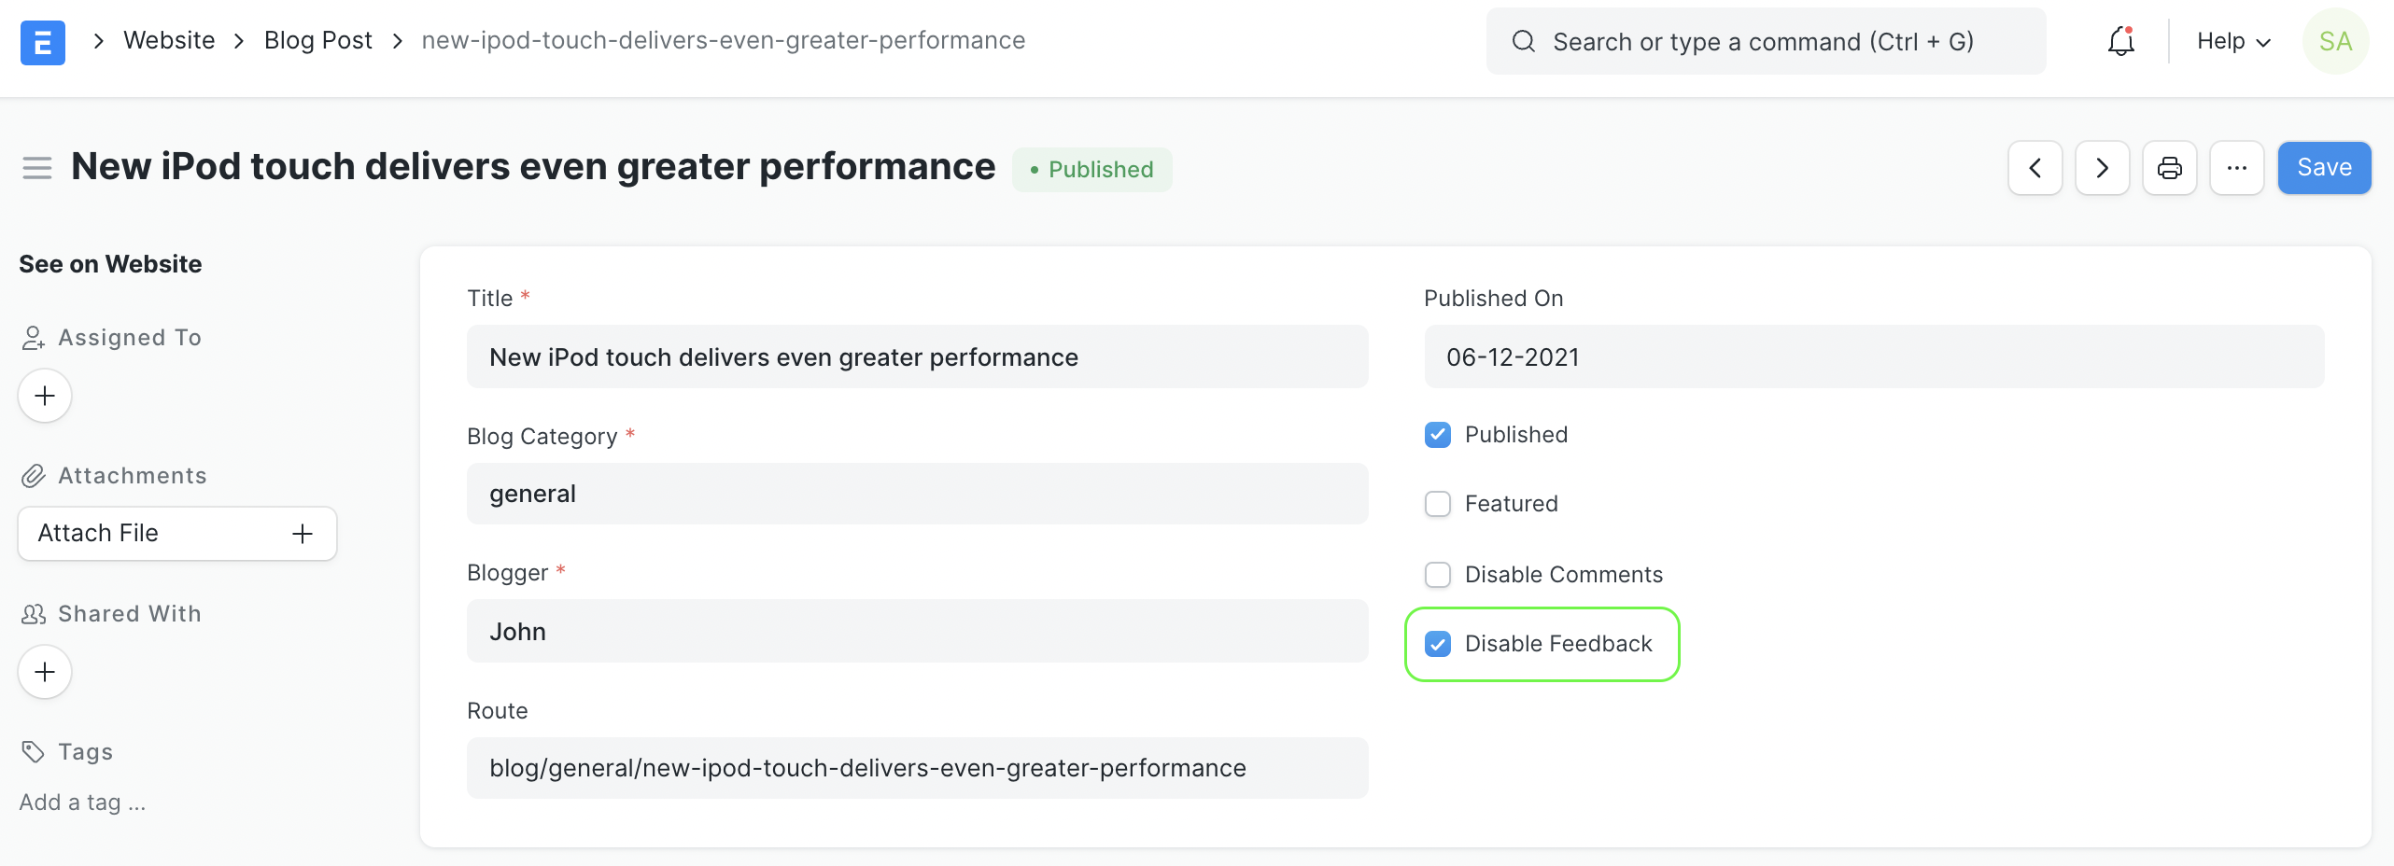The image size is (2394, 866).
Task: Go to next blog post
Action: click(2102, 168)
